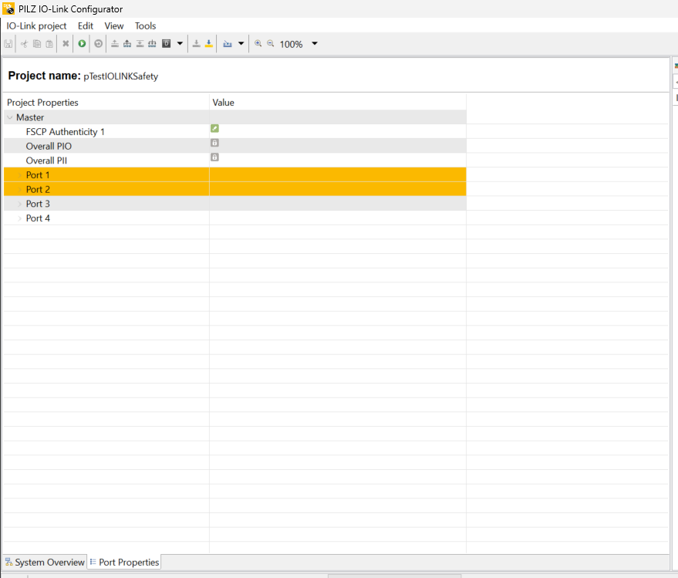Click the lock icon for Overall PIO
678x578 pixels.
coord(214,142)
